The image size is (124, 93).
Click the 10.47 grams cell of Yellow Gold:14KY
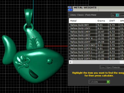pos(102,32)
